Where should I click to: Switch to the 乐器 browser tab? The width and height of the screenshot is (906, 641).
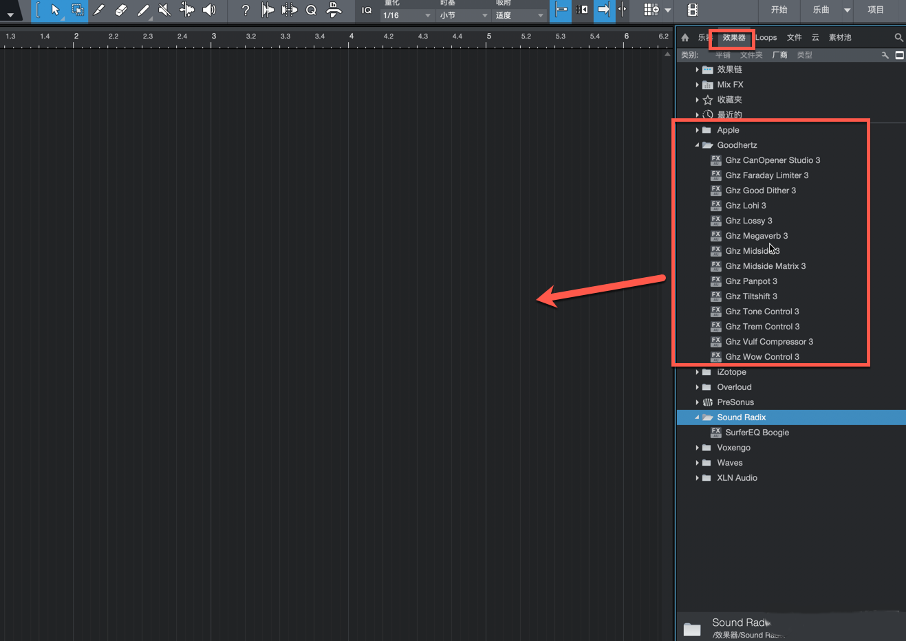[704, 38]
